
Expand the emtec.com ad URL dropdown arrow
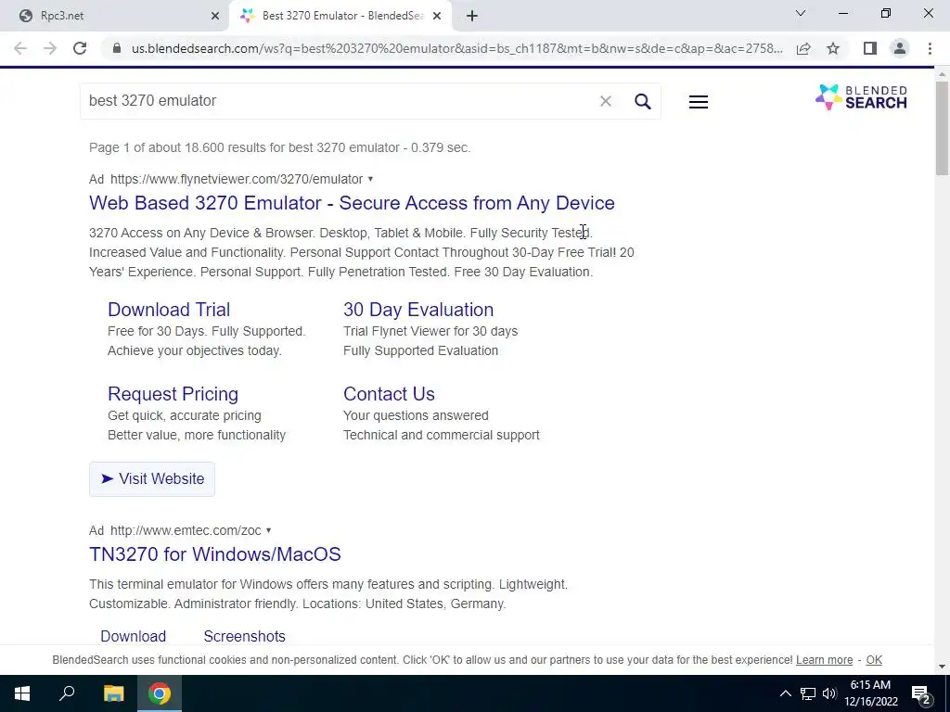pyautogui.click(x=268, y=530)
